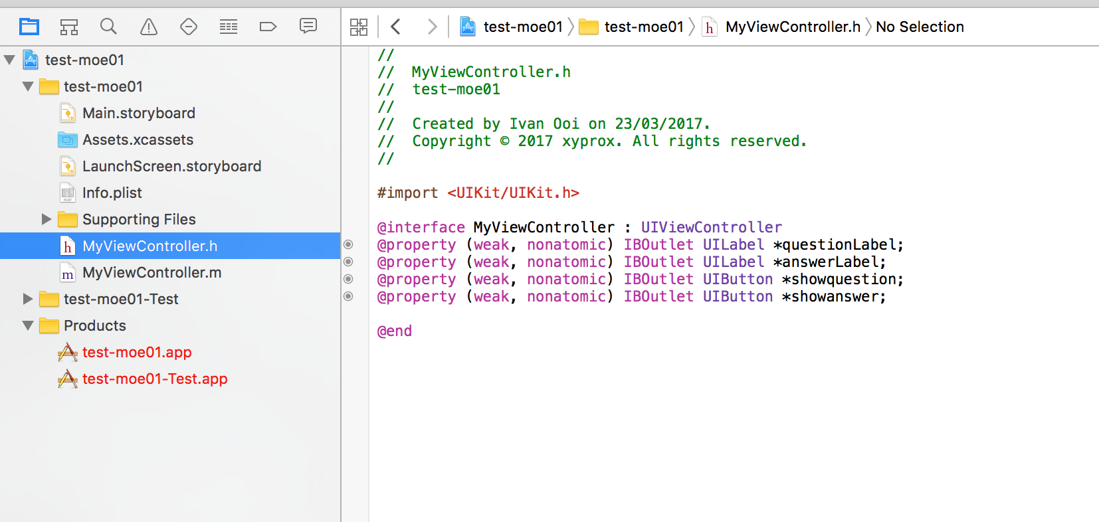Viewport: 1099px width, 522px height.
Task: Click the questionLabel outlet connection circle
Action: point(348,244)
